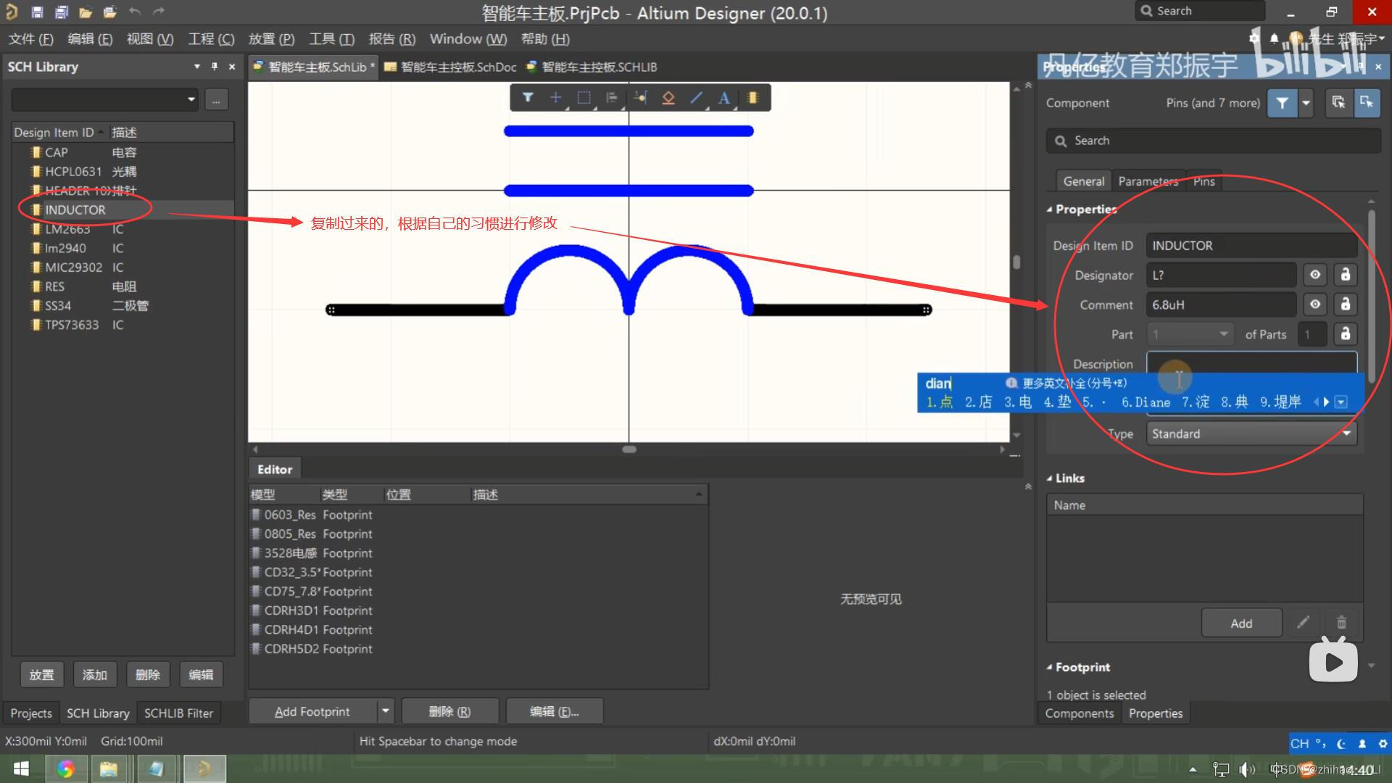The width and height of the screenshot is (1392, 783).
Task: Toggle the Designator lock icon
Action: point(1346,275)
